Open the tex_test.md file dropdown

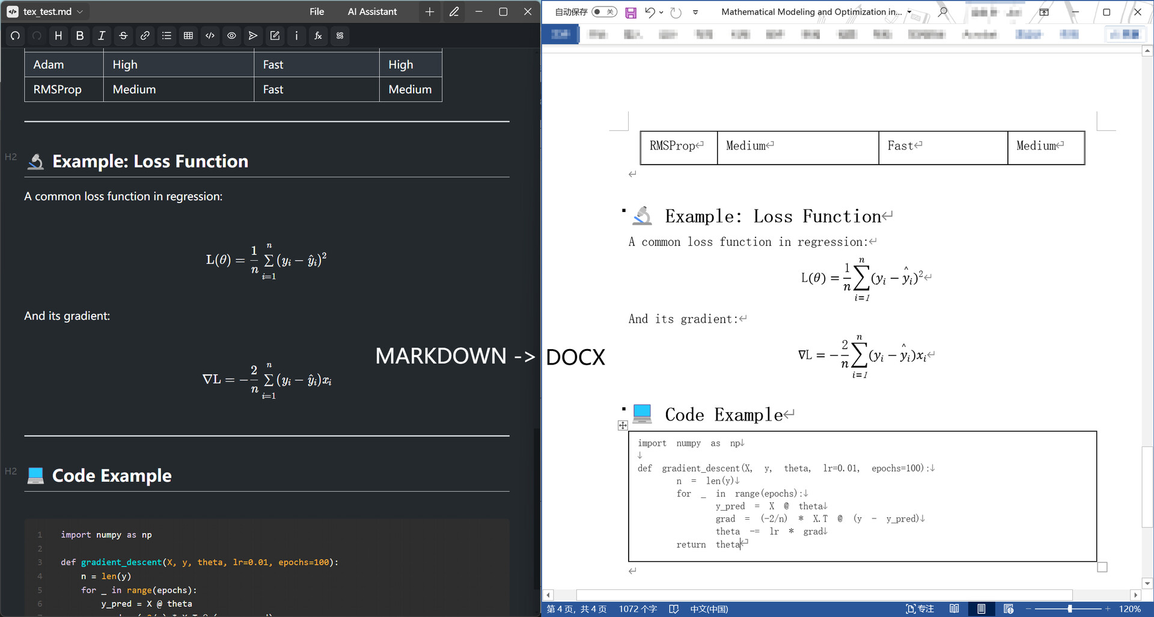[80, 11]
